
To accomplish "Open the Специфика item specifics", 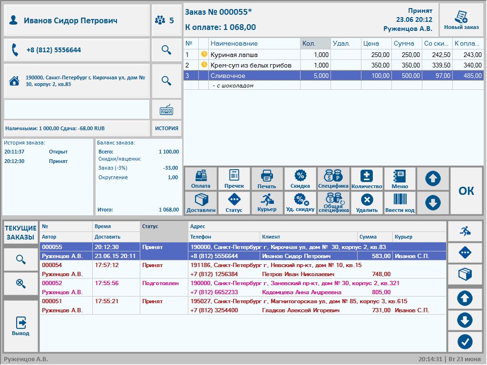I will (x=333, y=179).
